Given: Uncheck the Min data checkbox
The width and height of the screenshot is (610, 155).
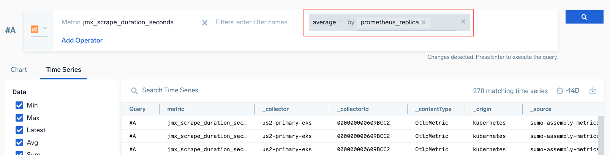Looking at the screenshot, I should 19,105.
